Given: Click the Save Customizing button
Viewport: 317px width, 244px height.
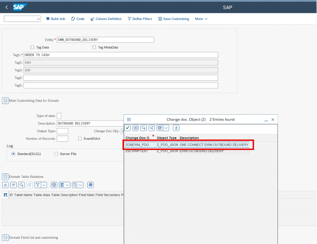Looking at the screenshot, I should tap(173, 19).
